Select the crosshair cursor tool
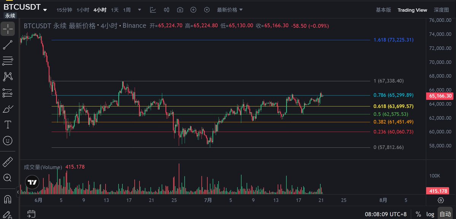The width and height of the screenshot is (456, 219). (x=8, y=28)
